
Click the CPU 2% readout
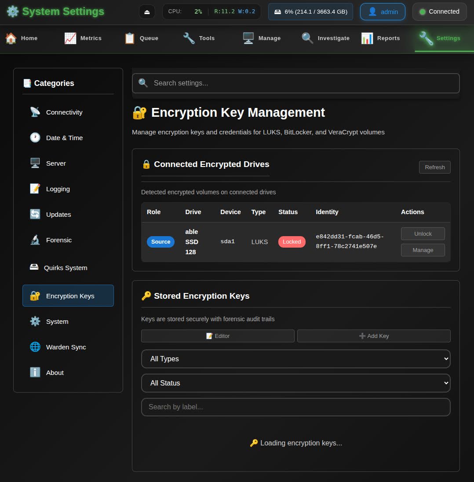185,11
